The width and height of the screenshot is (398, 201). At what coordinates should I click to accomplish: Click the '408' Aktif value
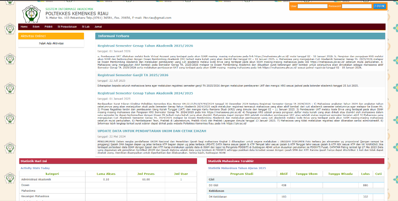click(283, 185)
